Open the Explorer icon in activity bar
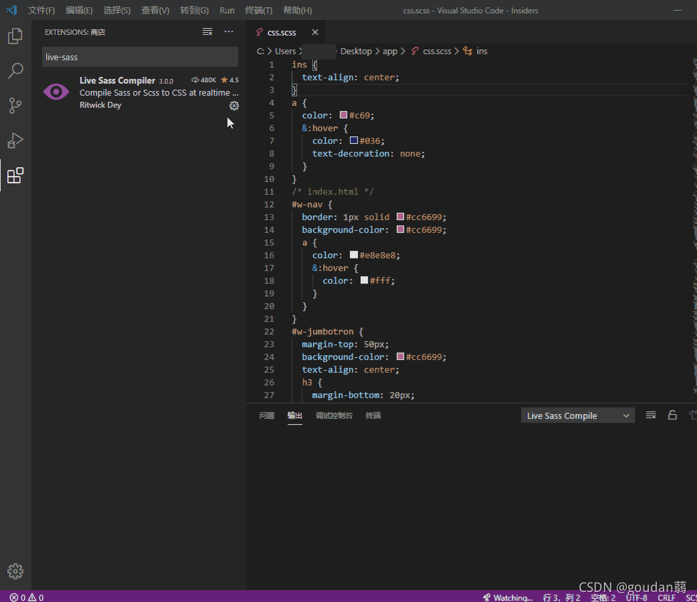 15,36
